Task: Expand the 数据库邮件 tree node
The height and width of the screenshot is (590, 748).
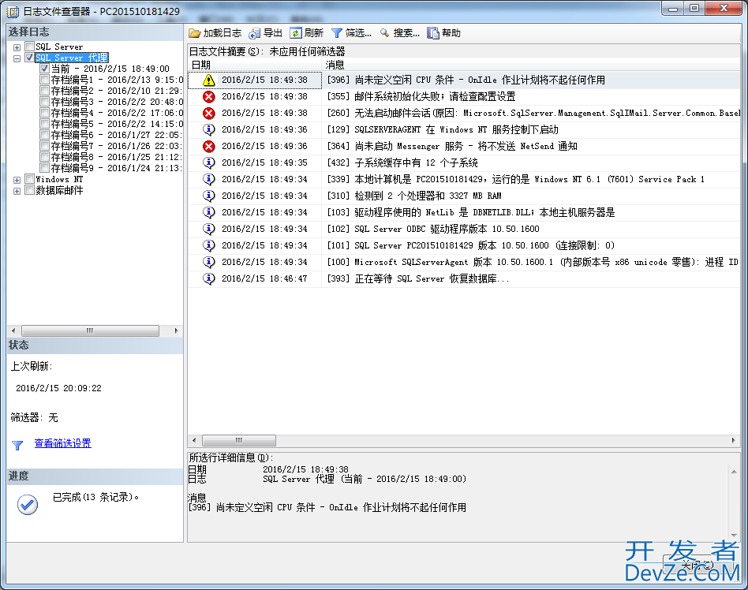Action: [17, 191]
